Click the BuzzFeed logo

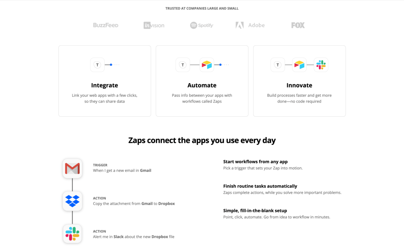point(106,25)
